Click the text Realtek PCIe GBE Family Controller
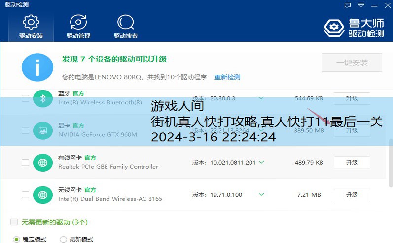Viewport: 393px width, 243px height. point(108,167)
